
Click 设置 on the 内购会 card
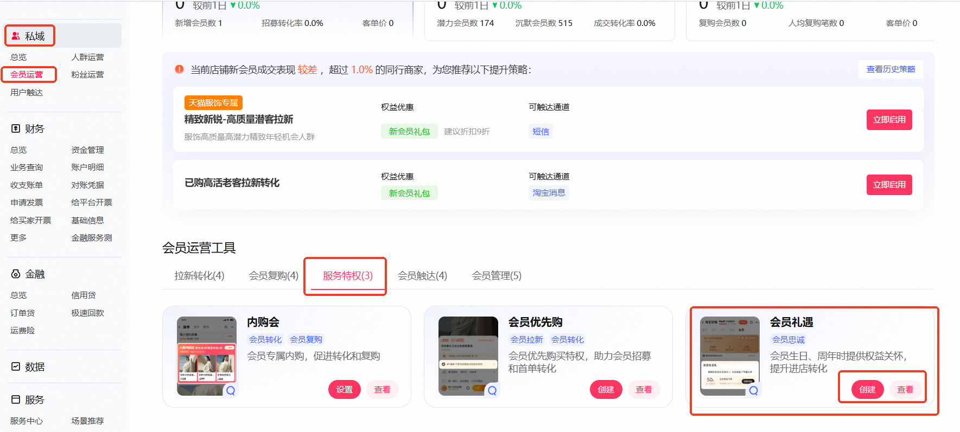click(344, 390)
